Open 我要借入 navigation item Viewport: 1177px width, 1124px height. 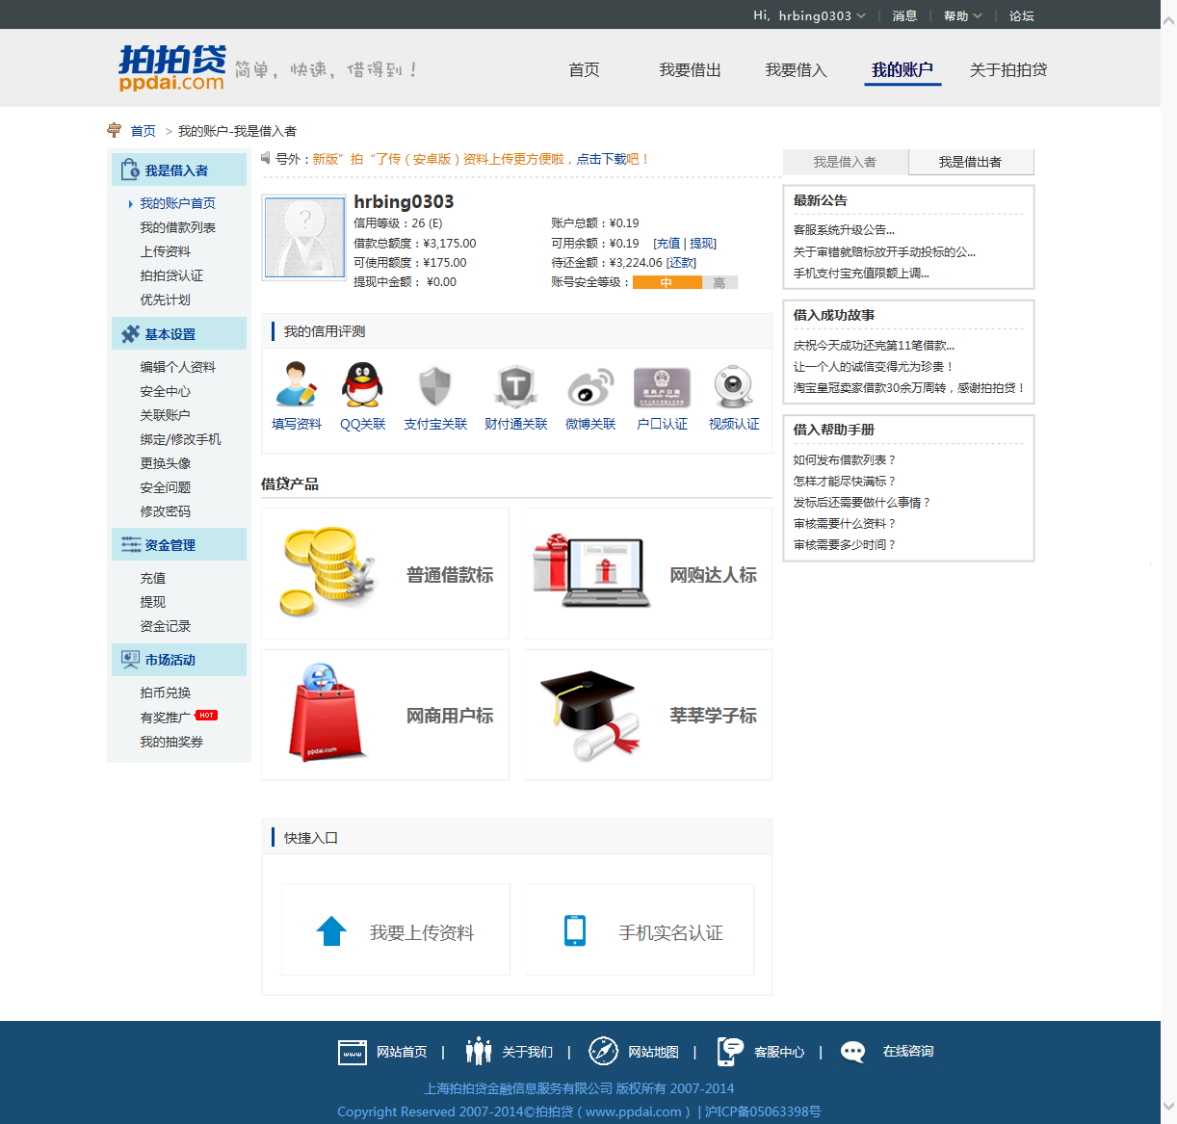click(x=796, y=69)
